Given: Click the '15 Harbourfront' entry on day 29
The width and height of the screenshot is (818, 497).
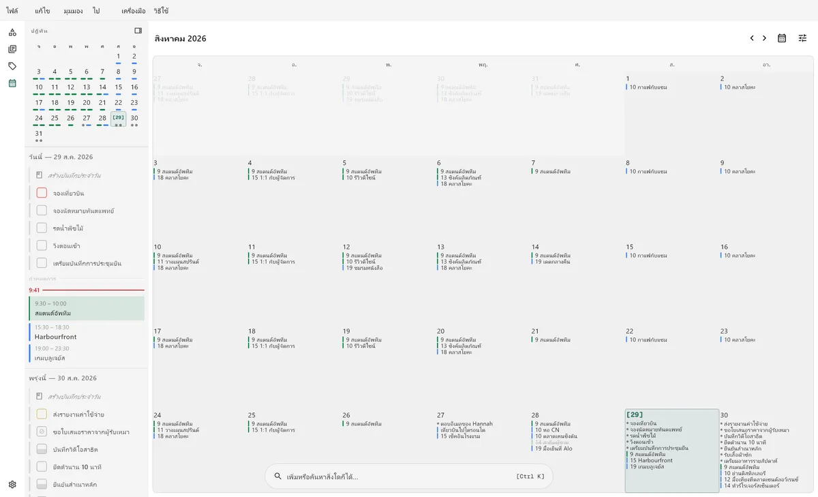Looking at the screenshot, I should tap(652, 460).
